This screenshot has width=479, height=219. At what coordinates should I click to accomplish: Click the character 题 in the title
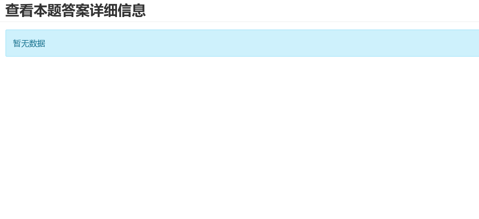[x=55, y=11]
